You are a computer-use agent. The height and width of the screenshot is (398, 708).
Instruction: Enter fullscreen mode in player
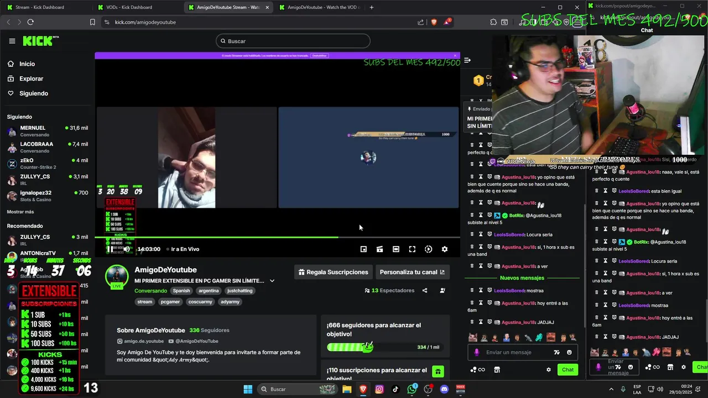pos(412,249)
